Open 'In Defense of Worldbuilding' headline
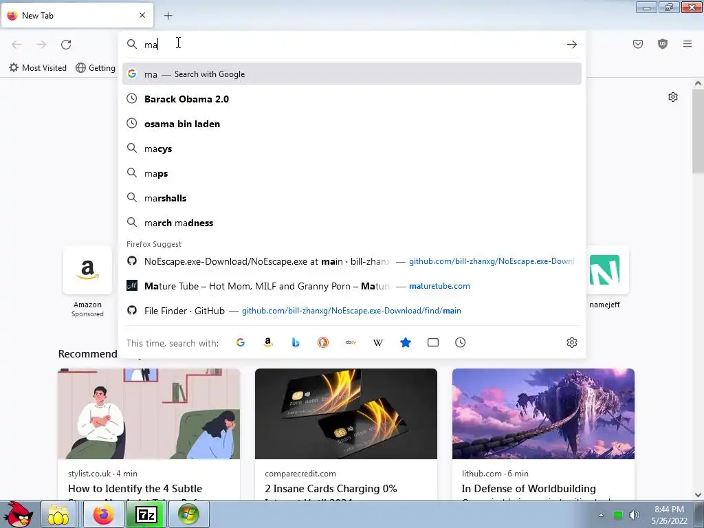 pos(529,489)
